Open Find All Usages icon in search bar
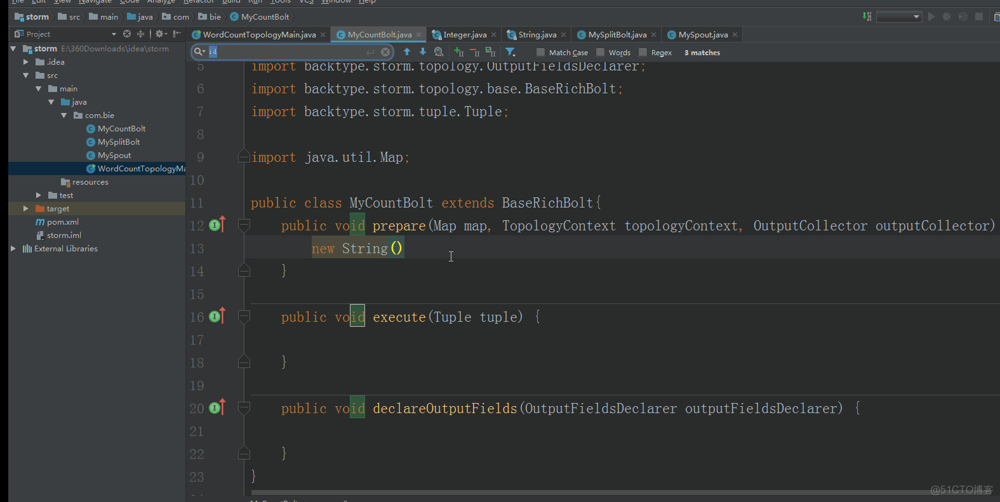The height and width of the screenshot is (502, 1000). pos(439,52)
